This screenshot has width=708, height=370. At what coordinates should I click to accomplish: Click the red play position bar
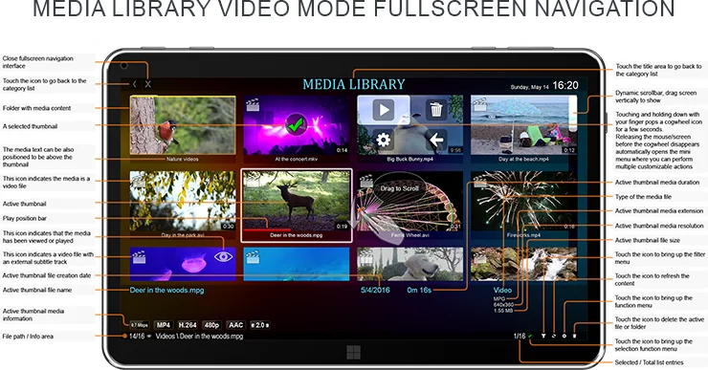point(255,229)
